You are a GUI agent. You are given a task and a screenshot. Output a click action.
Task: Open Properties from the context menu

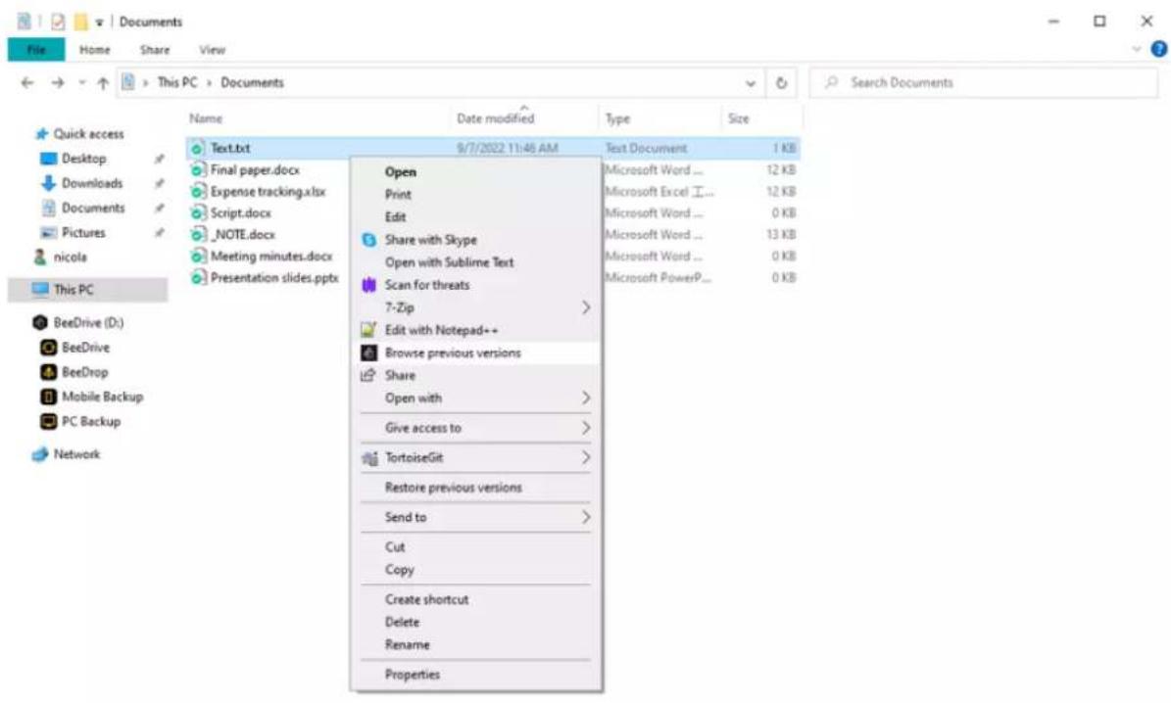coord(413,675)
